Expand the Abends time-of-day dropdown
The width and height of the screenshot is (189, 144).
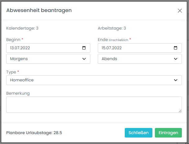140,59
